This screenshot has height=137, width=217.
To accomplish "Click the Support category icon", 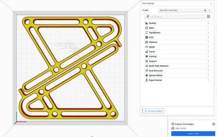I will coord(146,61).
